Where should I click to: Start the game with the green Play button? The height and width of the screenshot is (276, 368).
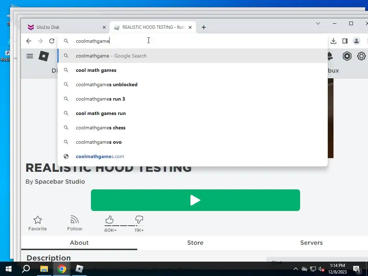195,200
